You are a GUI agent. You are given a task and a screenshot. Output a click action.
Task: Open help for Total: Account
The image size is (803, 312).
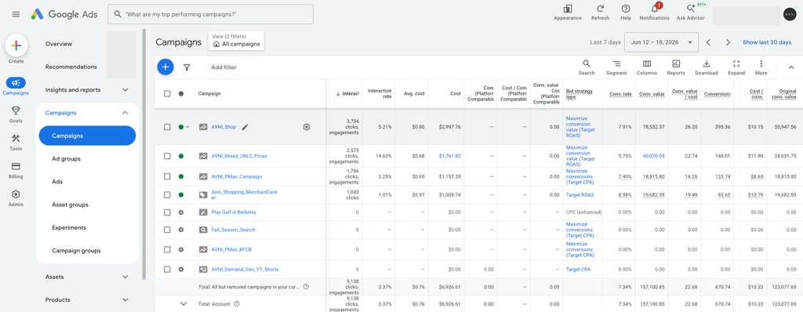click(x=237, y=304)
